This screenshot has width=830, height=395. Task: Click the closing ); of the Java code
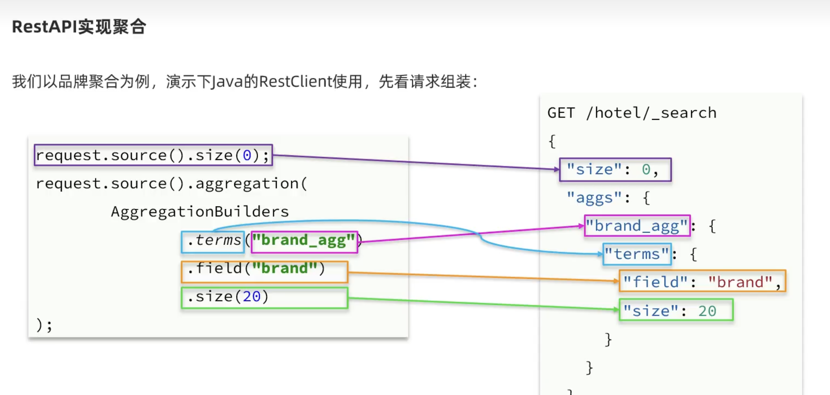(x=44, y=325)
